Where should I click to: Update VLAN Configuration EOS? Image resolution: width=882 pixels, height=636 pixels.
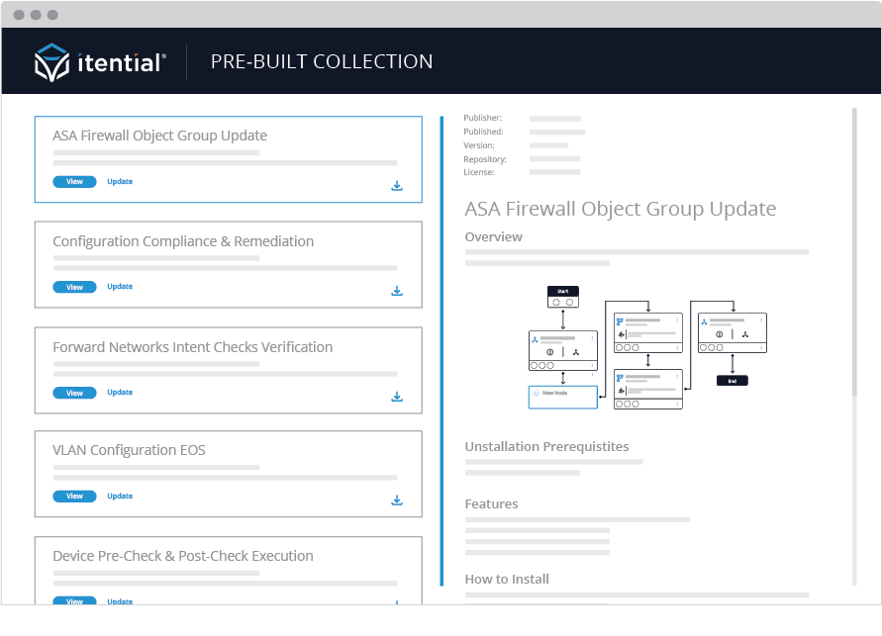[x=120, y=497]
